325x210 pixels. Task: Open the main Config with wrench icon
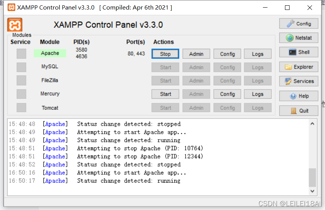click(299, 24)
